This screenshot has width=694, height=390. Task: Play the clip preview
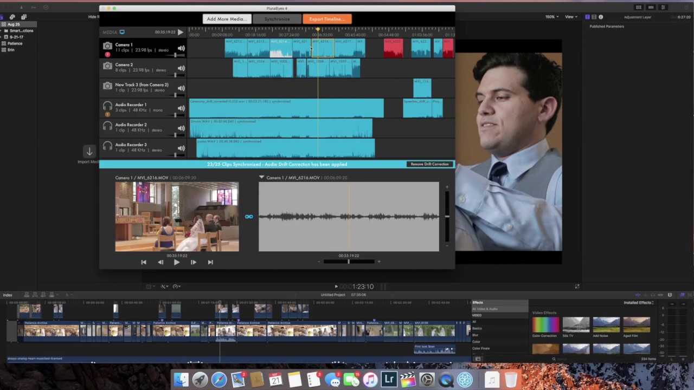[177, 262]
